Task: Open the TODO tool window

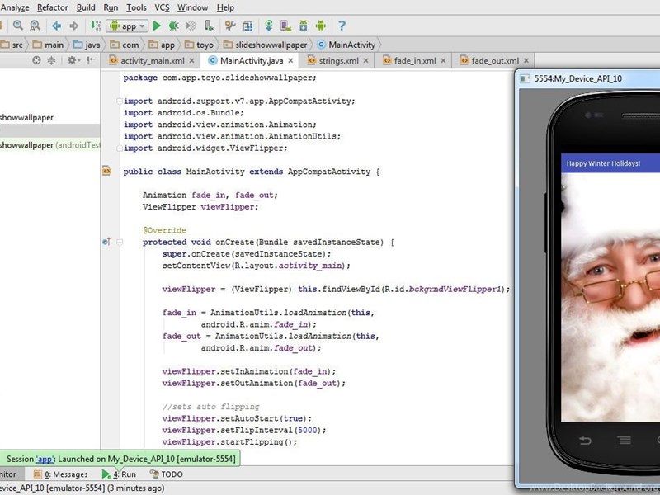Action: coord(172,474)
